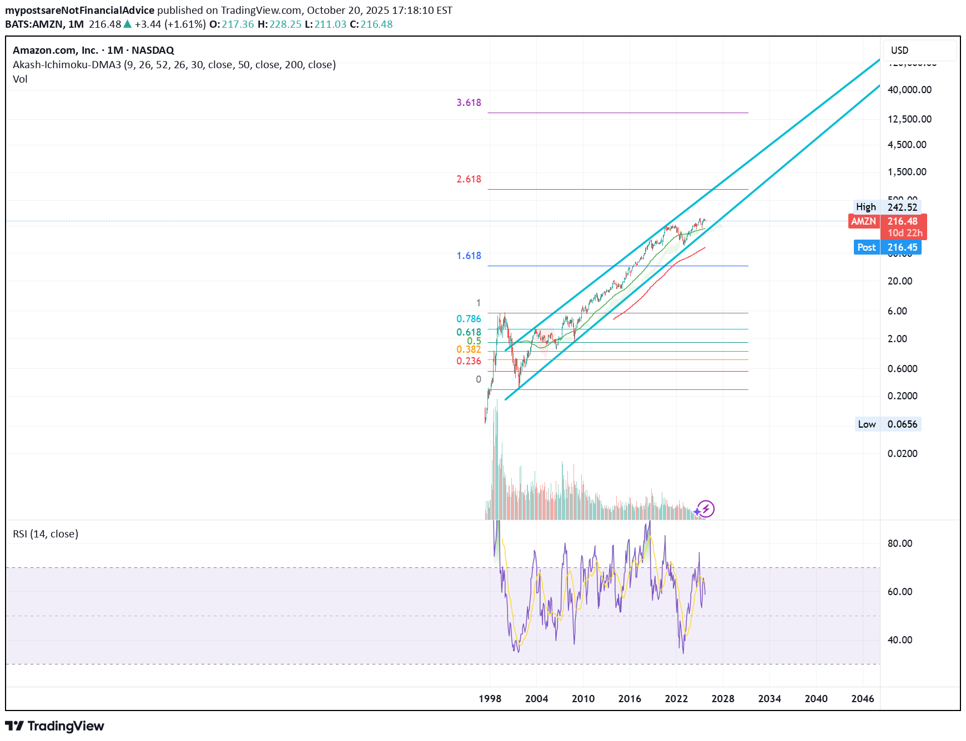This screenshot has width=966, height=741.
Task: Click the mypostsareNotFinancialAdvice author name
Action: [x=79, y=11]
